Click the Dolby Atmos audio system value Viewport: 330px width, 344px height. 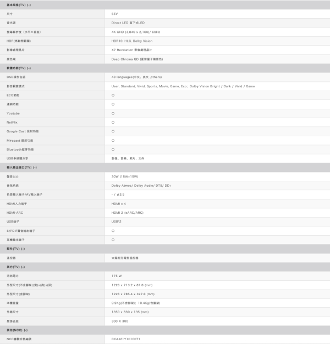(141, 185)
